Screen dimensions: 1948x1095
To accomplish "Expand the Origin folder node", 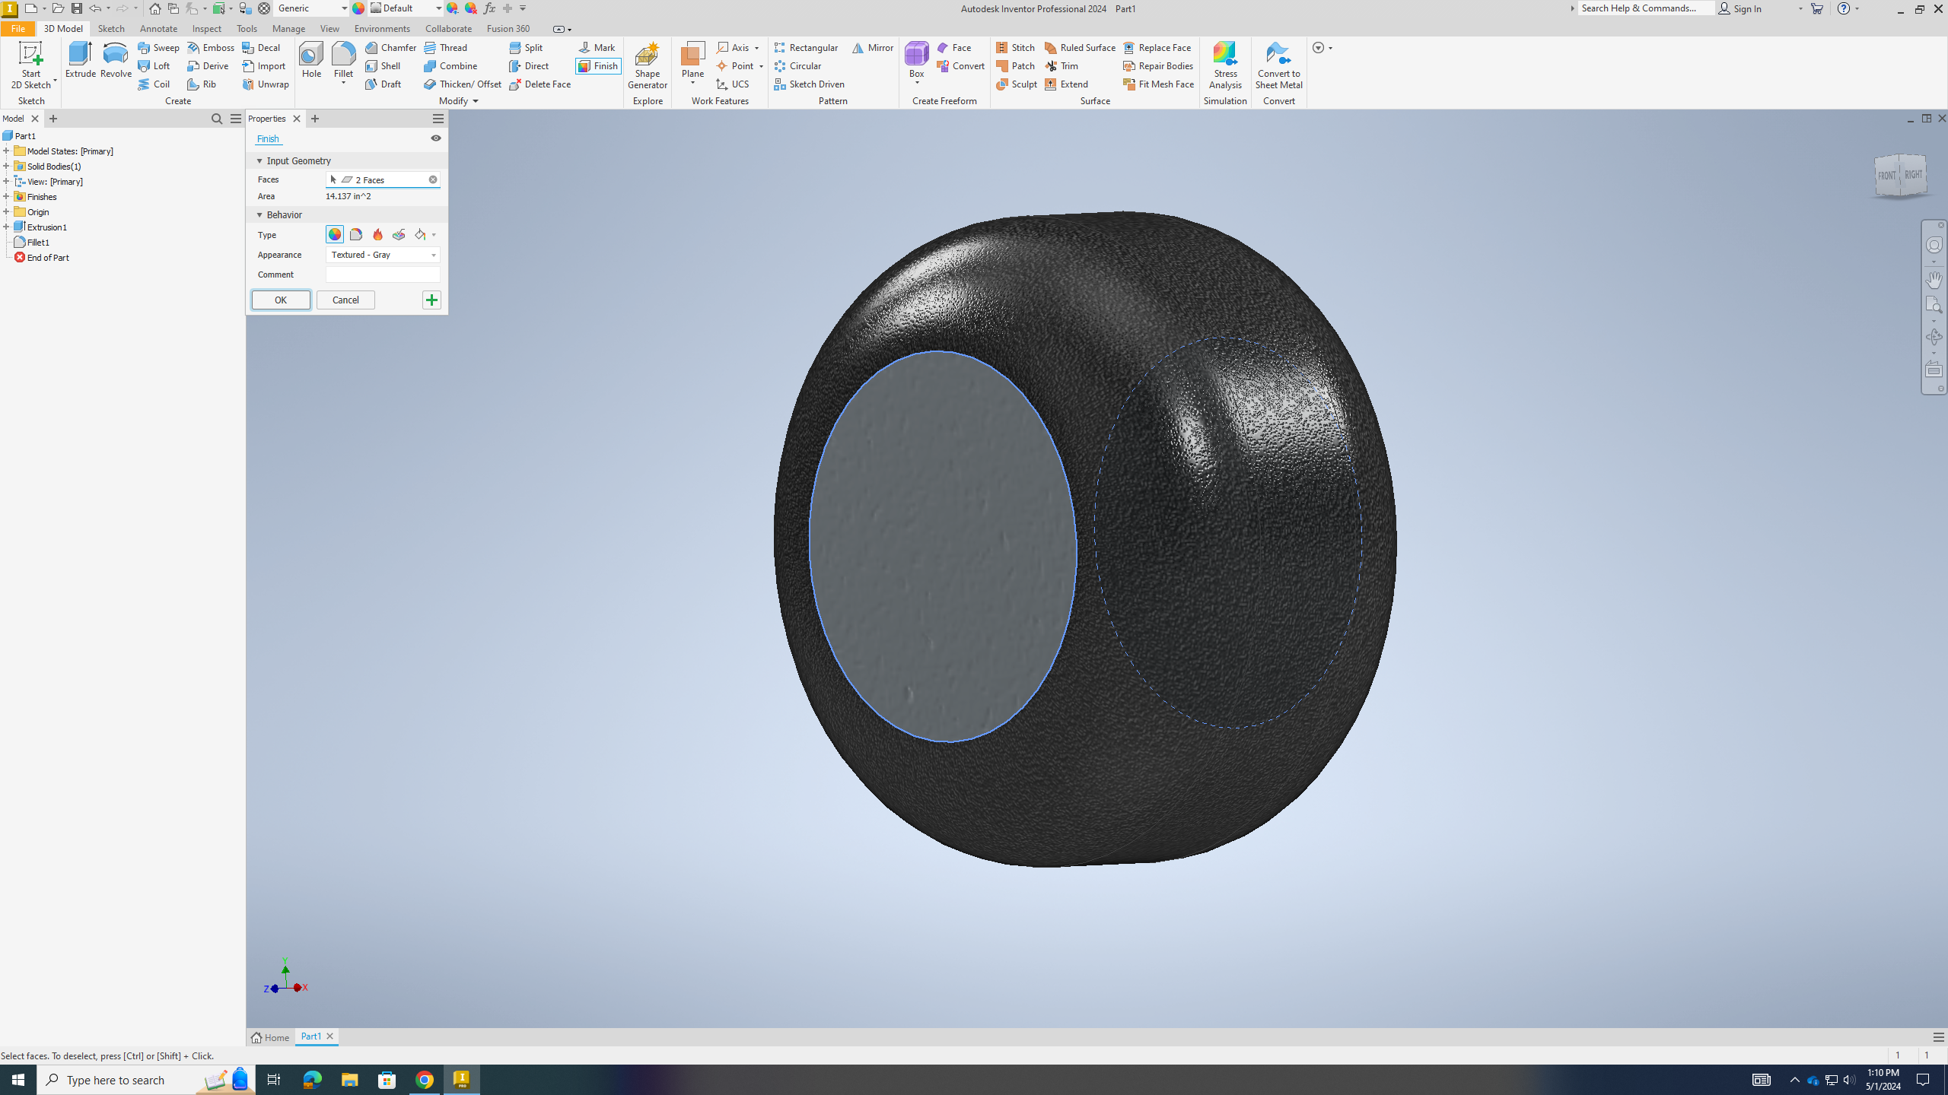I will pos(6,211).
